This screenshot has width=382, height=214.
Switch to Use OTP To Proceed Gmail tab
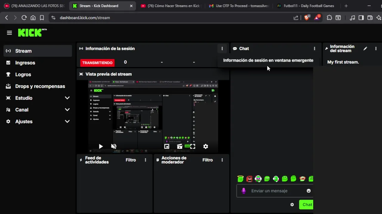tap(239, 6)
